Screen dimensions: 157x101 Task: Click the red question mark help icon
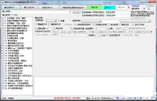click(129, 7)
